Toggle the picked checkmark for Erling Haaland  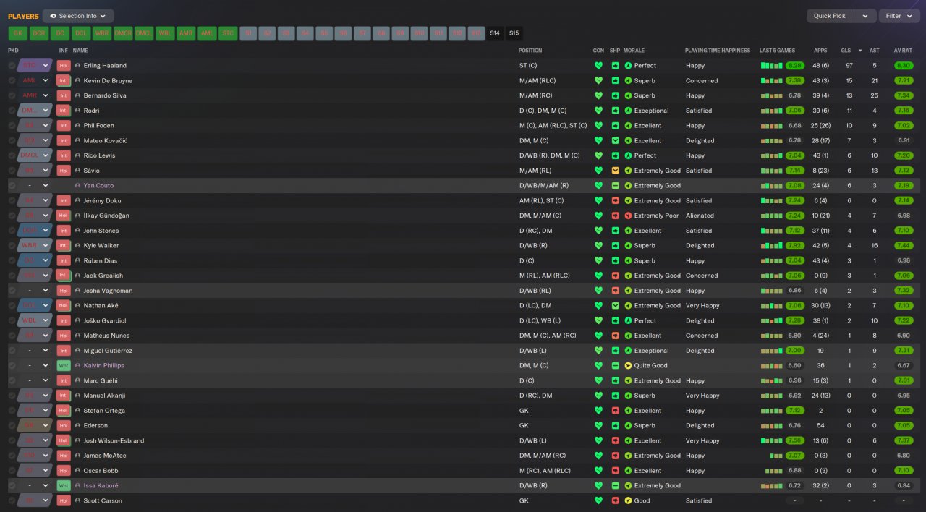point(12,66)
